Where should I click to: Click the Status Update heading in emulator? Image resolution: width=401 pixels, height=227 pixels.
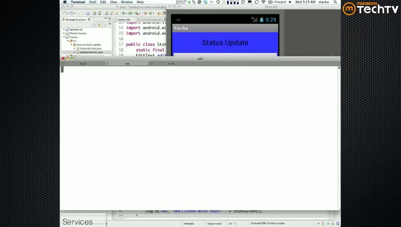(x=225, y=43)
